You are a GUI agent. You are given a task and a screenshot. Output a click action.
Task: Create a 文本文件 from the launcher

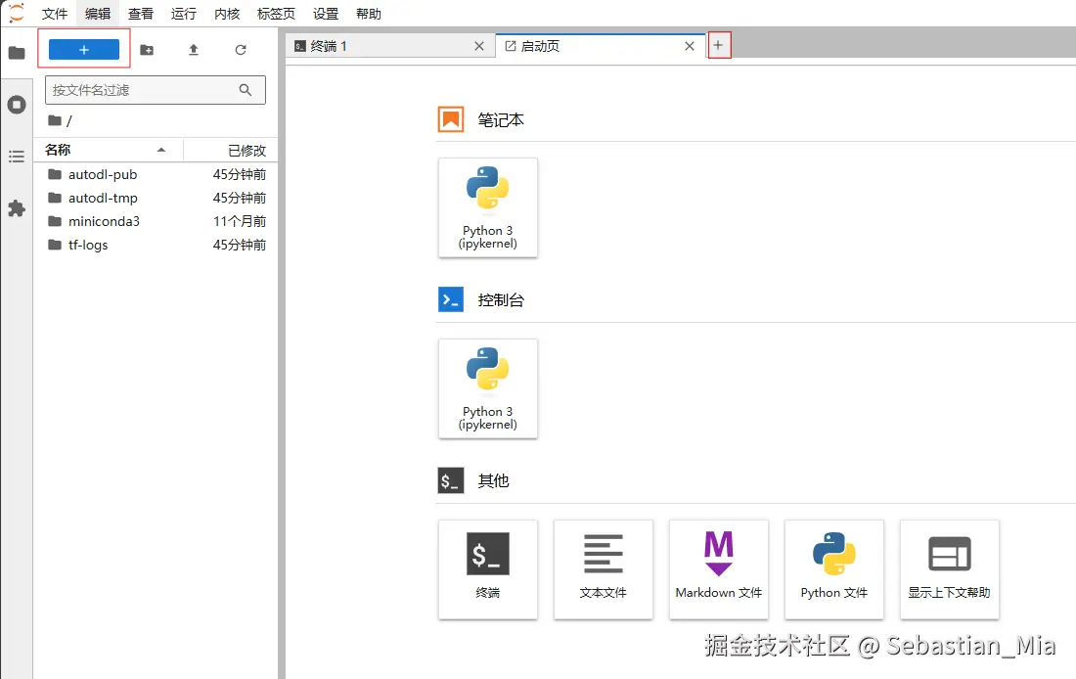click(603, 569)
